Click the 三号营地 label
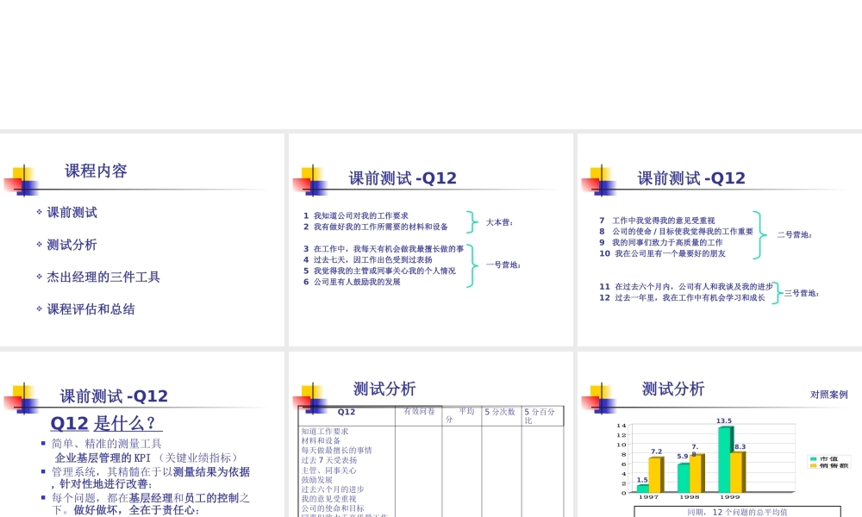This screenshot has width=862, height=517. [x=802, y=293]
